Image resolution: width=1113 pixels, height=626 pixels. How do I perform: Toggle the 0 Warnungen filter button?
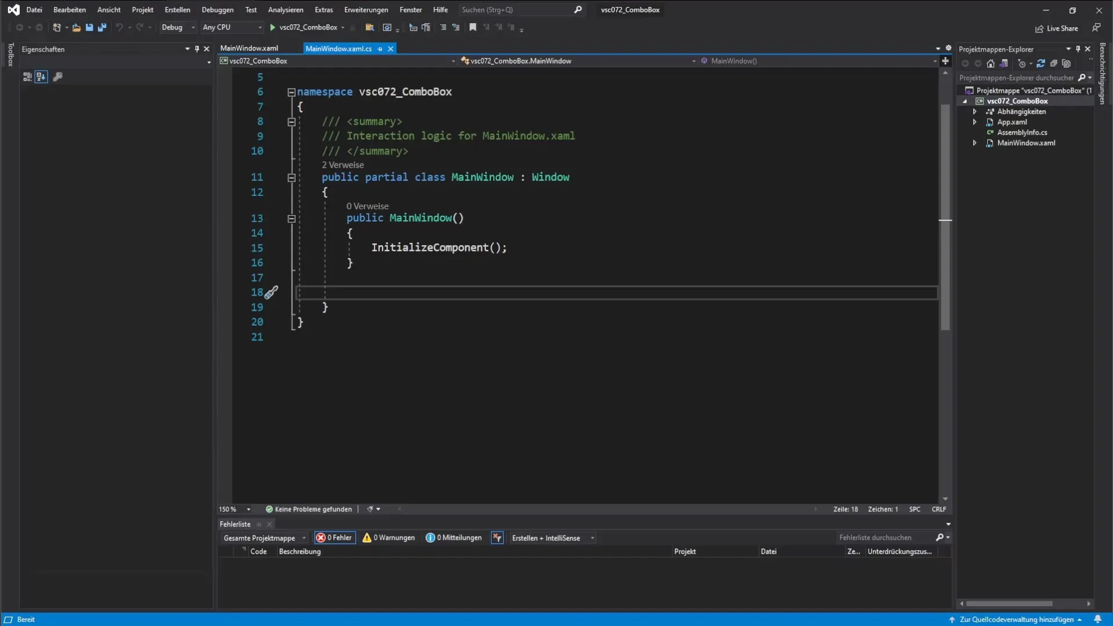tap(389, 538)
